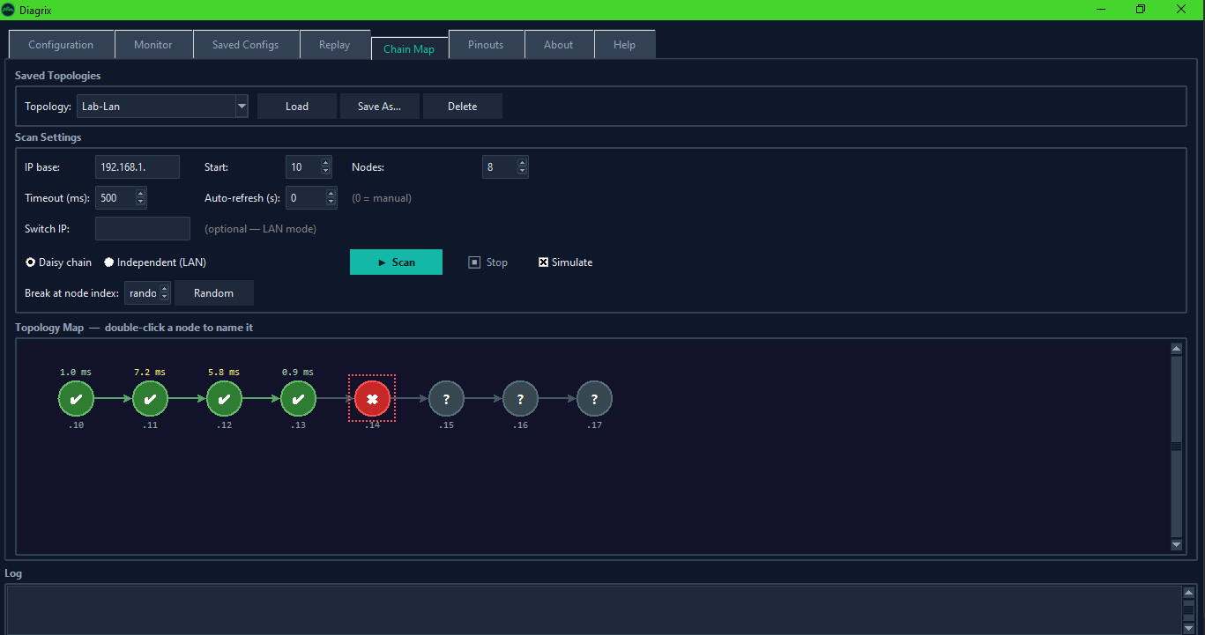Open the Saved Configs tab
This screenshot has height=635, width=1205.
pos(245,45)
